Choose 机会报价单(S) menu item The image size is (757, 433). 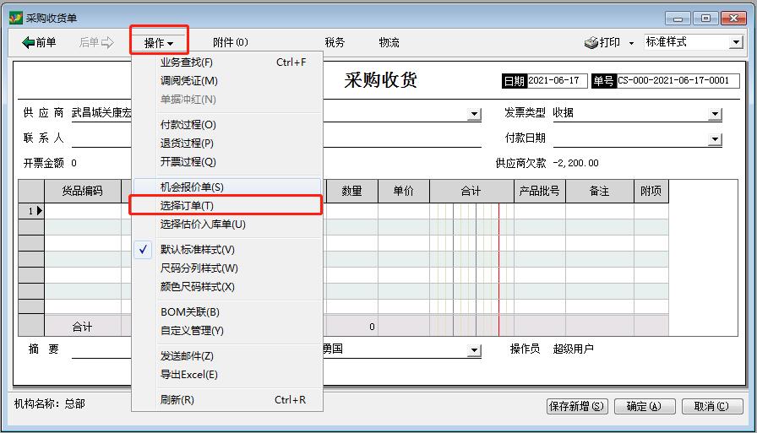point(227,187)
